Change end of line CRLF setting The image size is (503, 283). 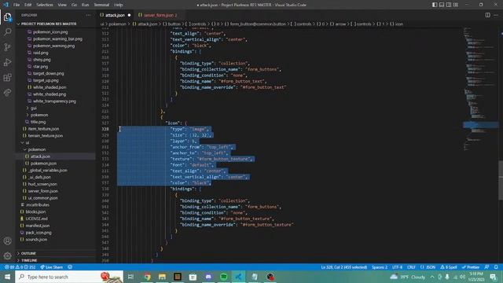(411, 267)
